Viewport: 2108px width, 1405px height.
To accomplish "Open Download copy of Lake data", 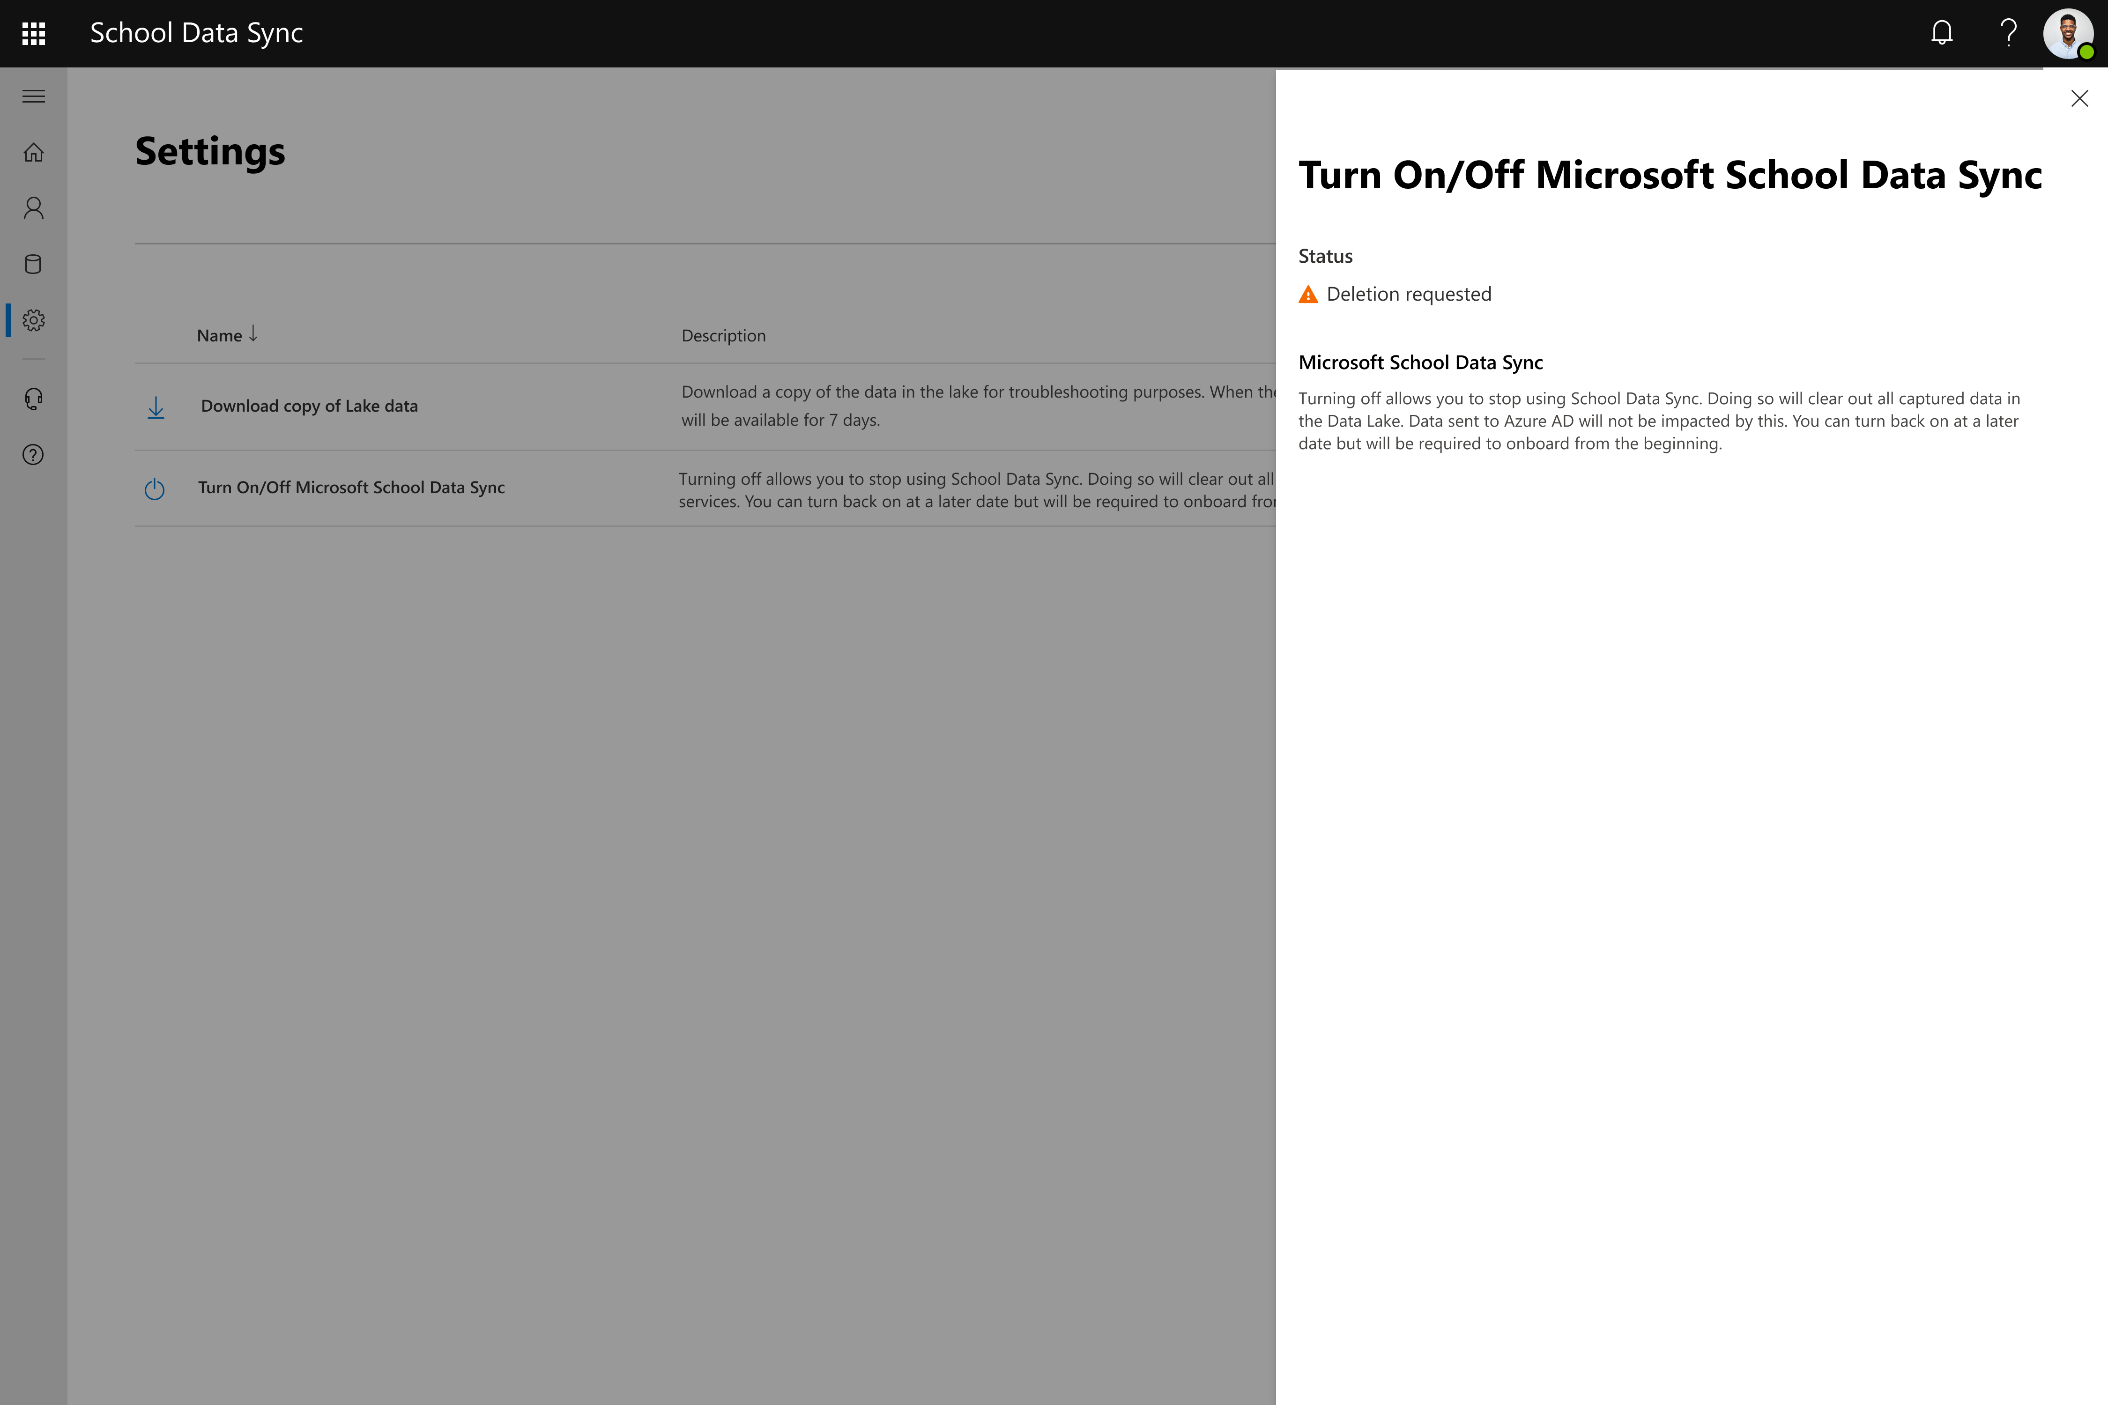I will [x=309, y=406].
